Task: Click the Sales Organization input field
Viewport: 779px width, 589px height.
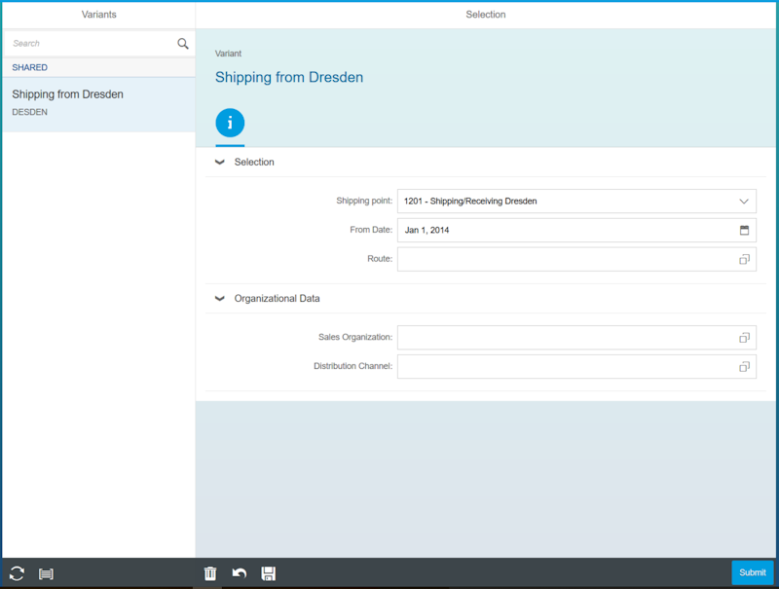Action: click(565, 338)
